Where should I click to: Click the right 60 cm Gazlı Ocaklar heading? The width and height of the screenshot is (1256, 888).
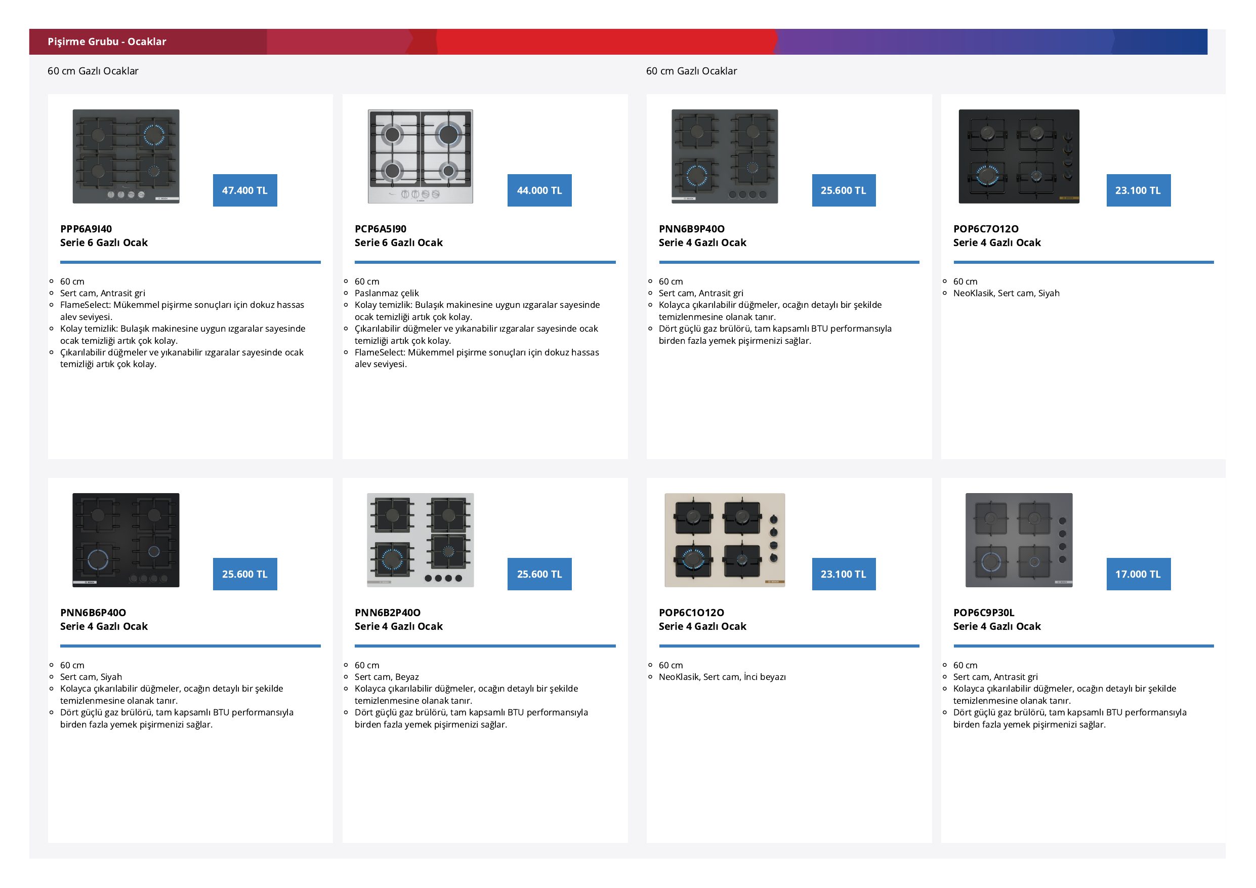[691, 71]
